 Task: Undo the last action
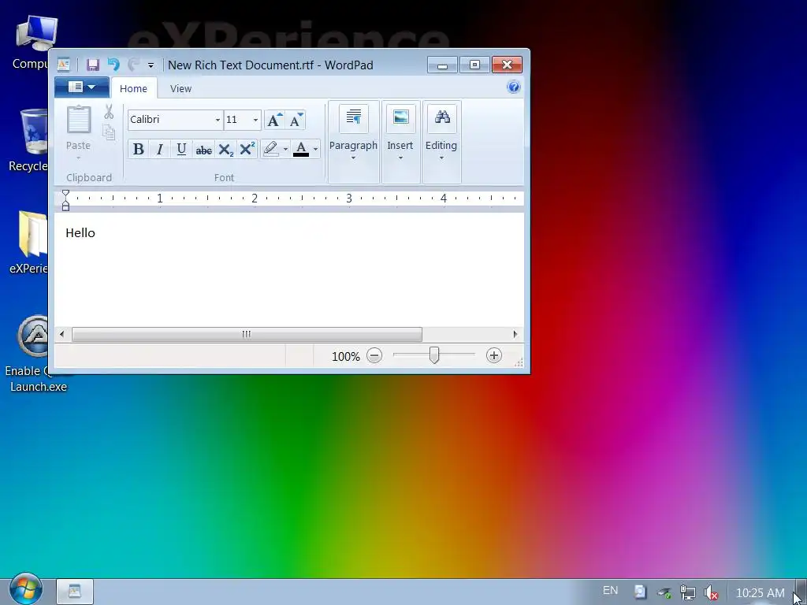click(x=113, y=65)
